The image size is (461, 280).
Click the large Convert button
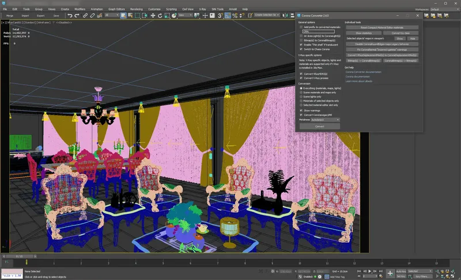click(319, 126)
